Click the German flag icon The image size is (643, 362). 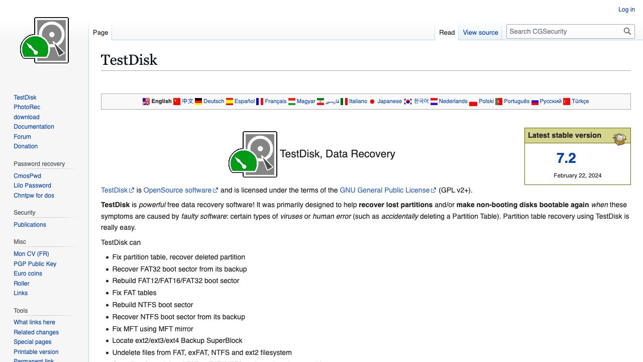(x=198, y=102)
